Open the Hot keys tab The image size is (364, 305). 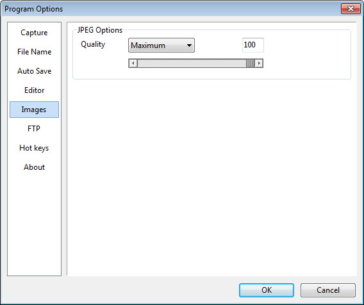point(34,148)
